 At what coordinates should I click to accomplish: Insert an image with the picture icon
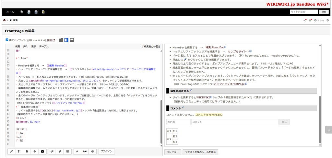(67, 151)
